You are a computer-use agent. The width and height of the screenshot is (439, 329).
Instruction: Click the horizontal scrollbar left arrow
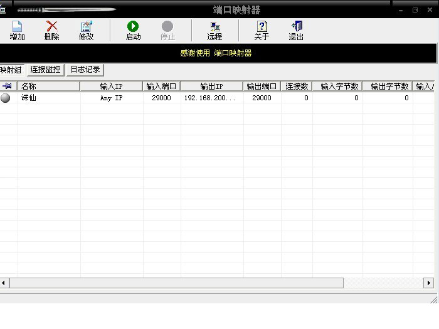4,283
